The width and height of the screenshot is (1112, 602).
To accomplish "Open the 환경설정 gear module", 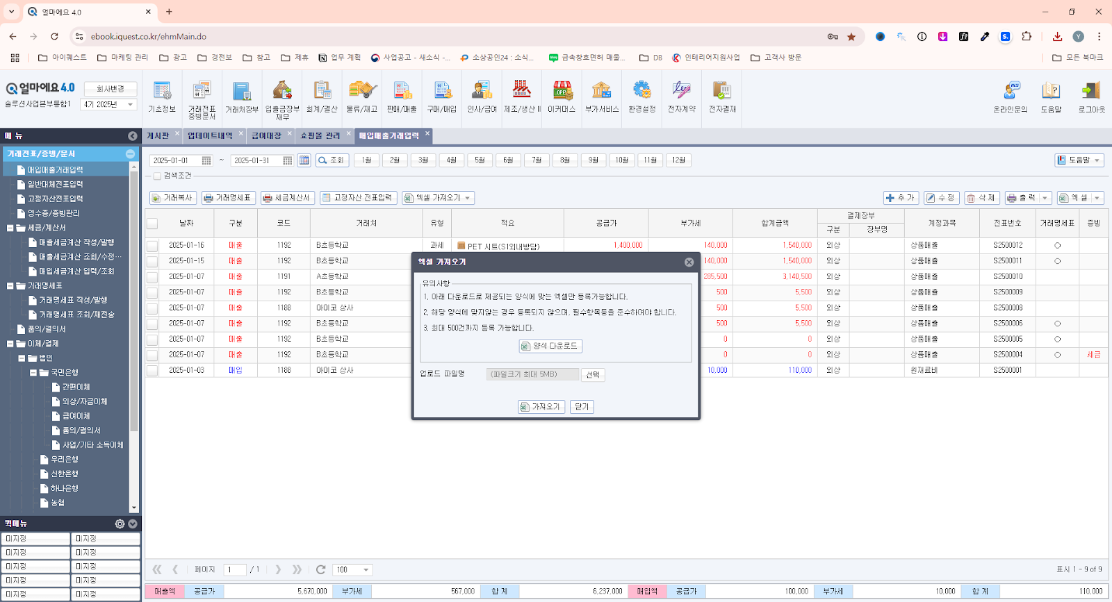I will 641,97.
